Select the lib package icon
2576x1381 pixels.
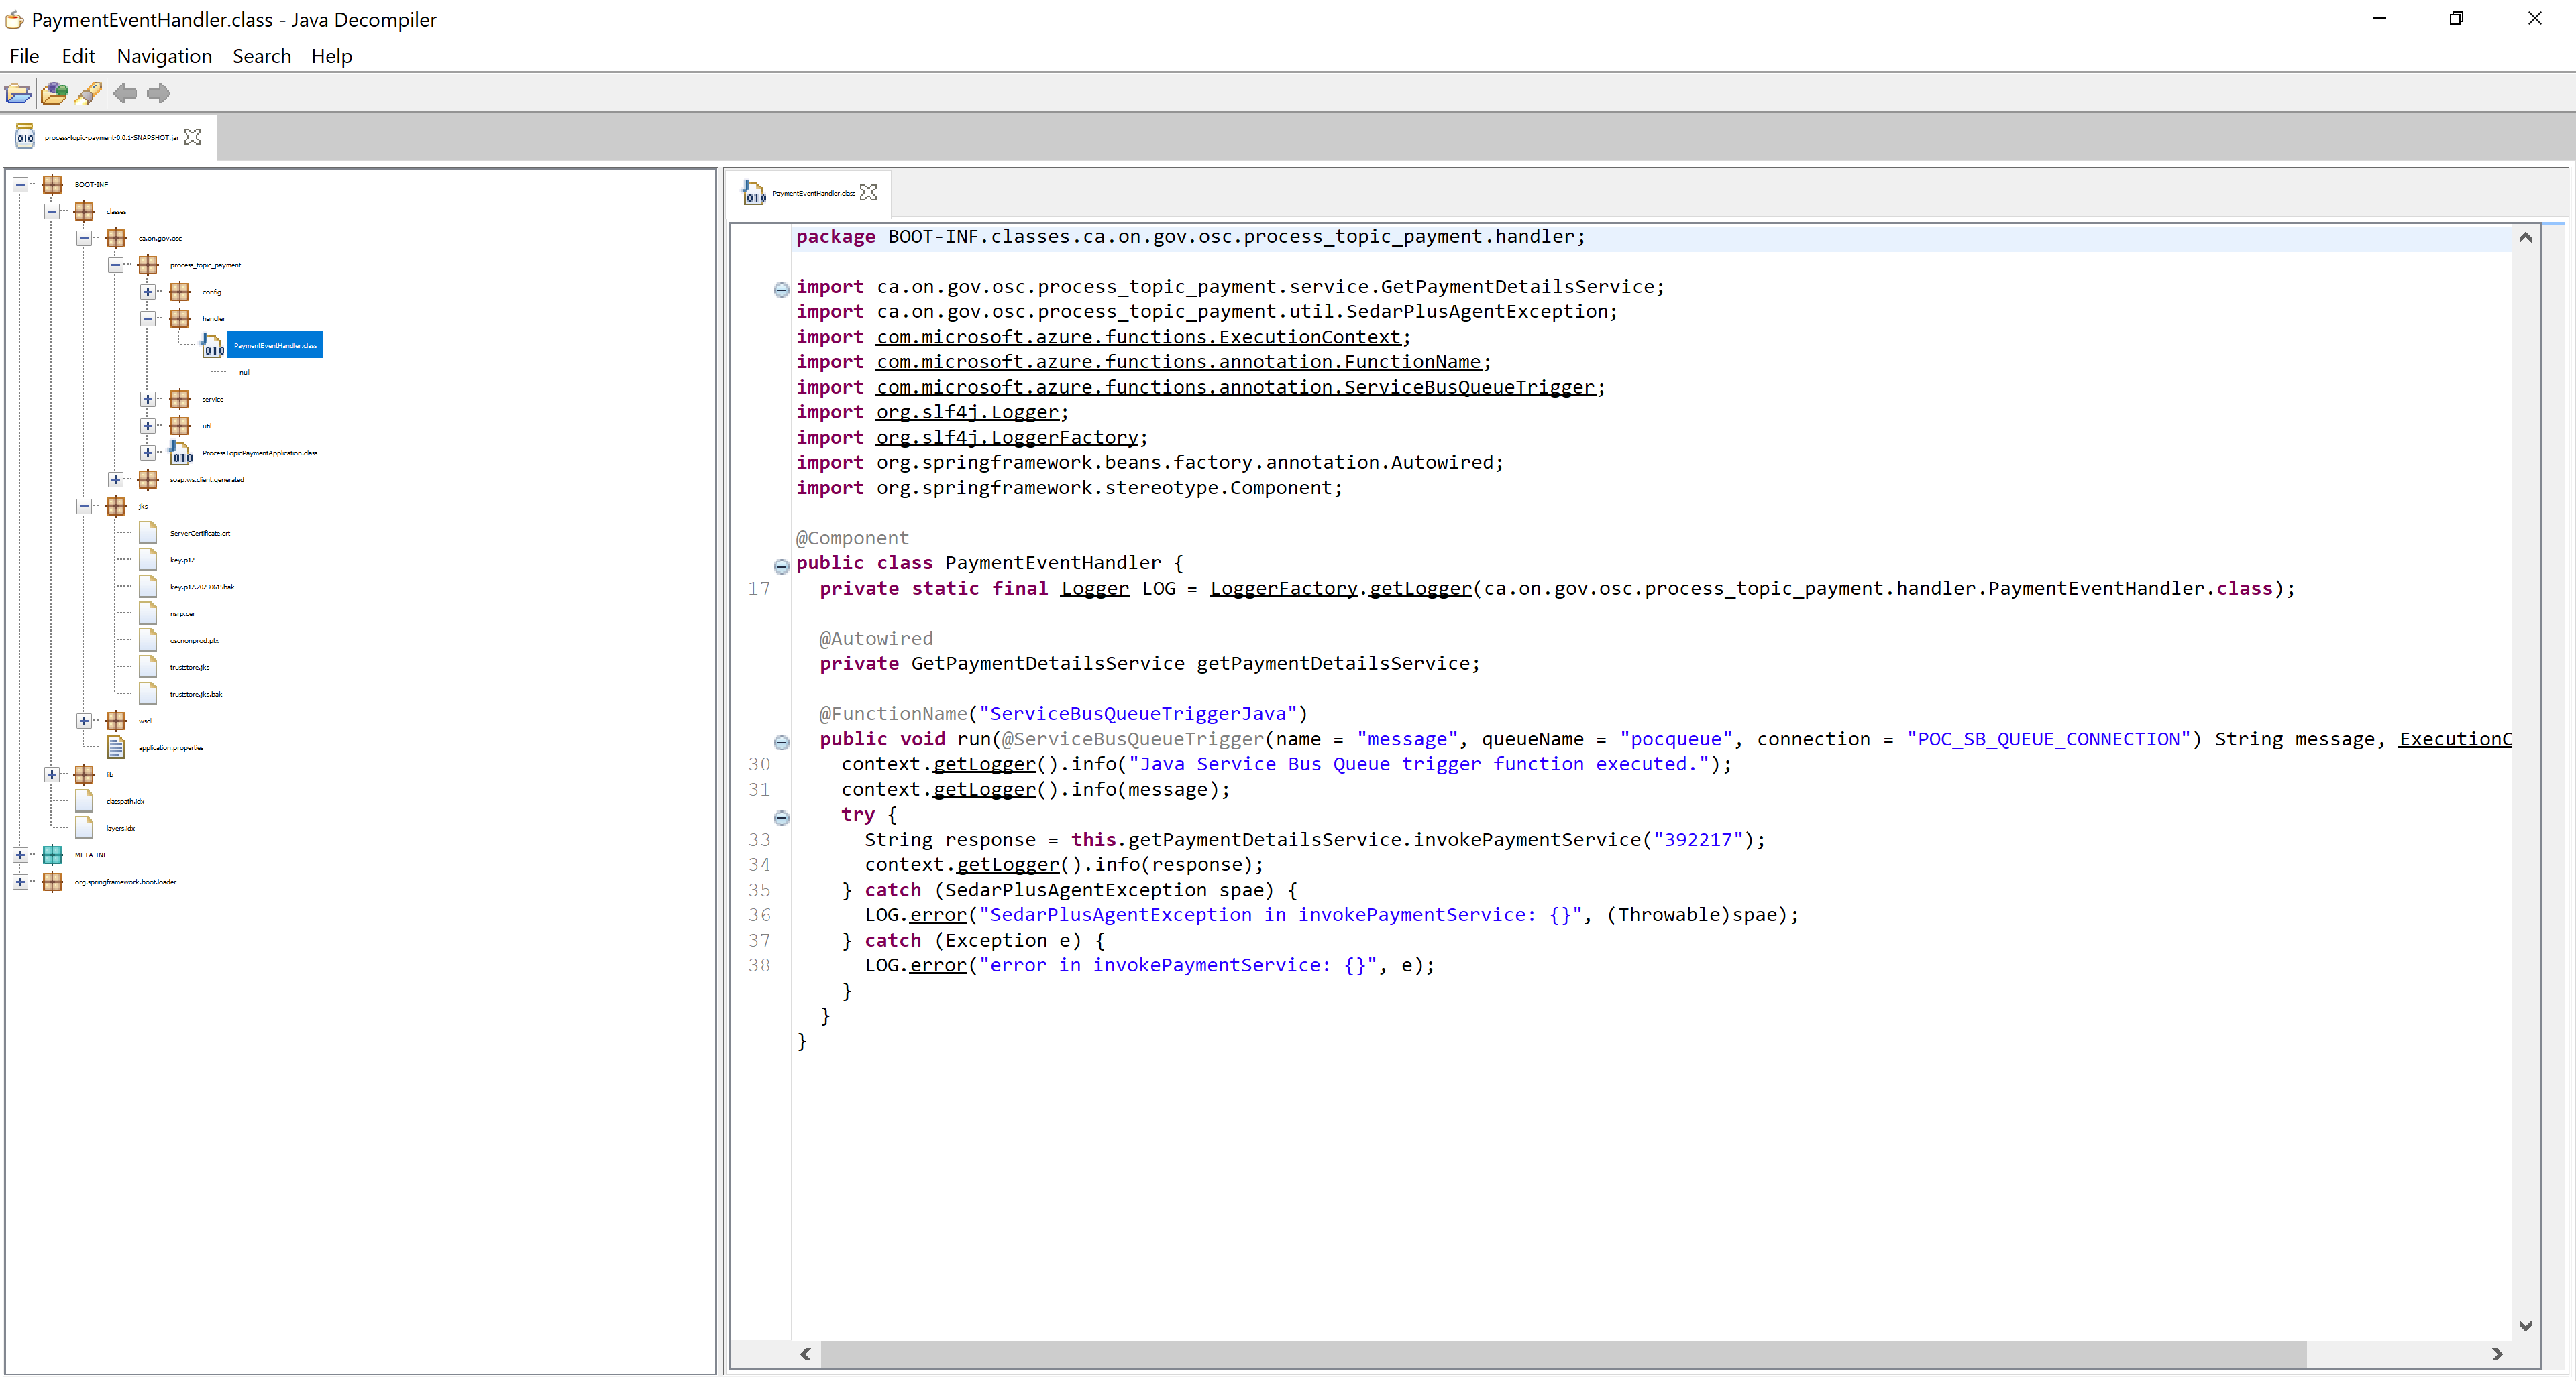[84, 774]
